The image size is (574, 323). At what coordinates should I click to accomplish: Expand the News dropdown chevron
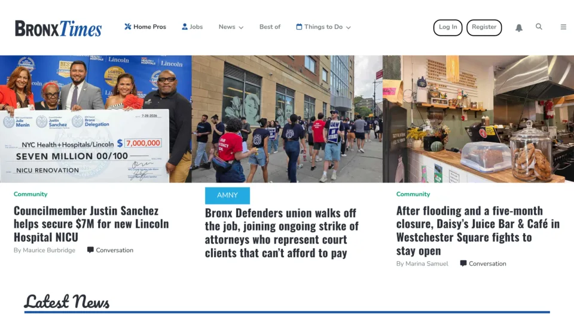click(241, 28)
